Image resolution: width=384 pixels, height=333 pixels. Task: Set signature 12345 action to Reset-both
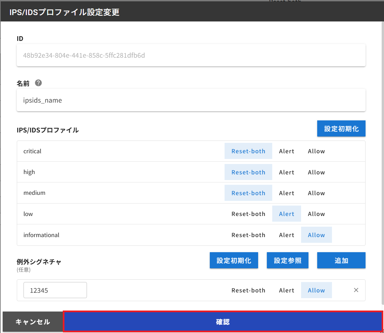pyautogui.click(x=248, y=290)
